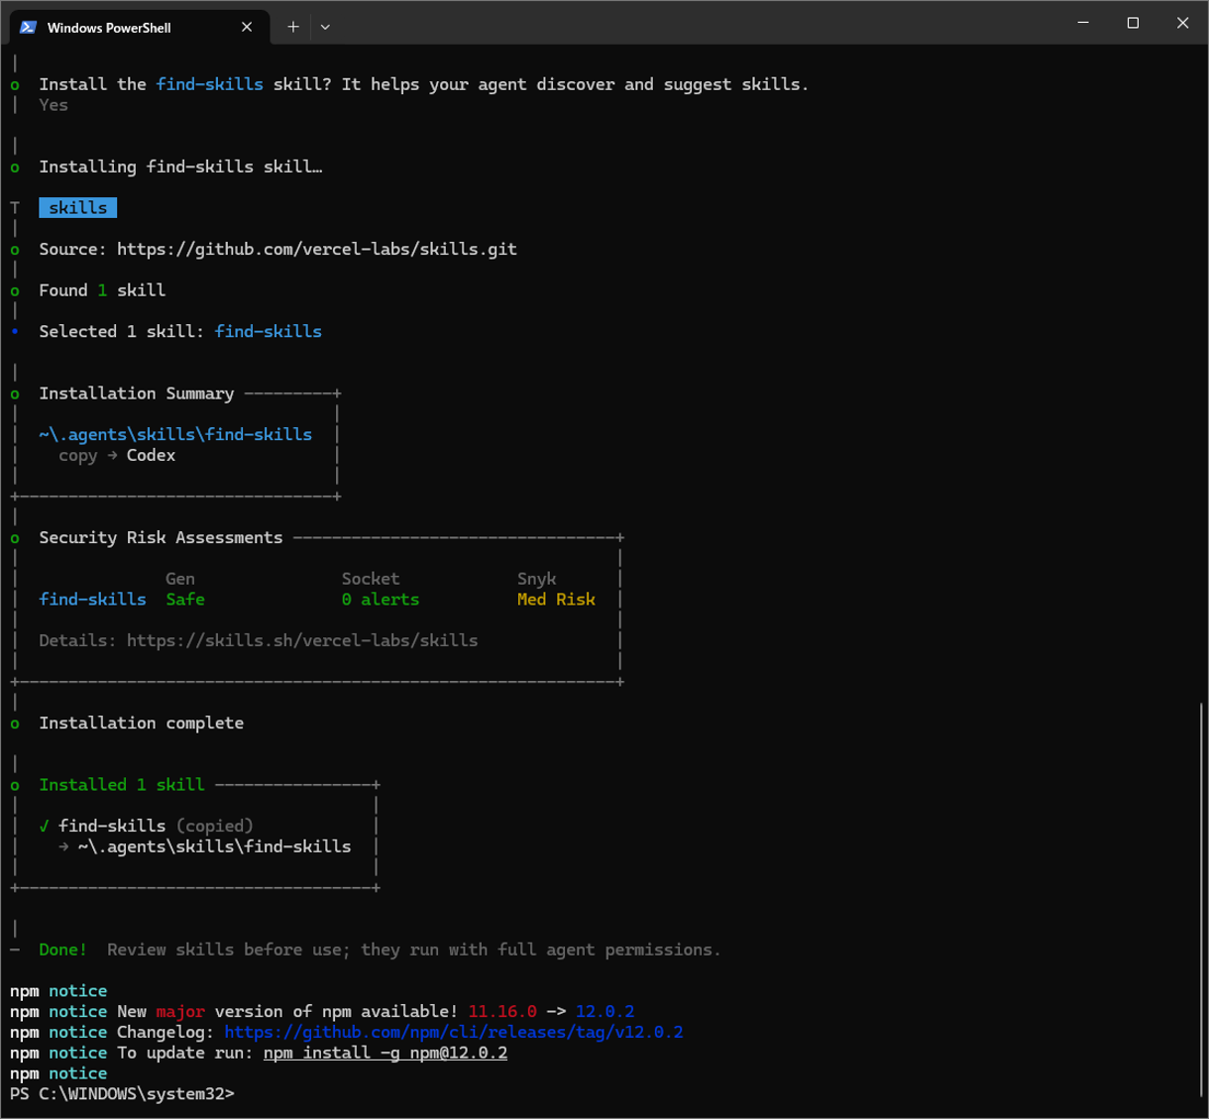Click 'Found 1 skill' line
1209x1119 pixels.
[x=102, y=290]
